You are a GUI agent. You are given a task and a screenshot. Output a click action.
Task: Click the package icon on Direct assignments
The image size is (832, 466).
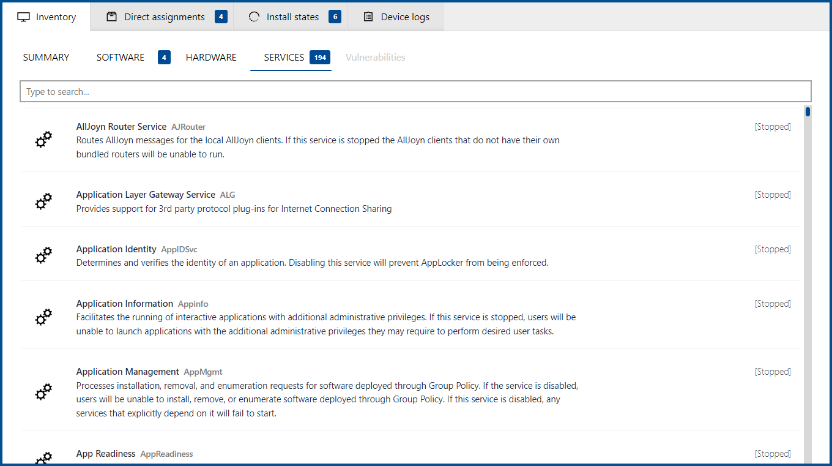pyautogui.click(x=111, y=17)
